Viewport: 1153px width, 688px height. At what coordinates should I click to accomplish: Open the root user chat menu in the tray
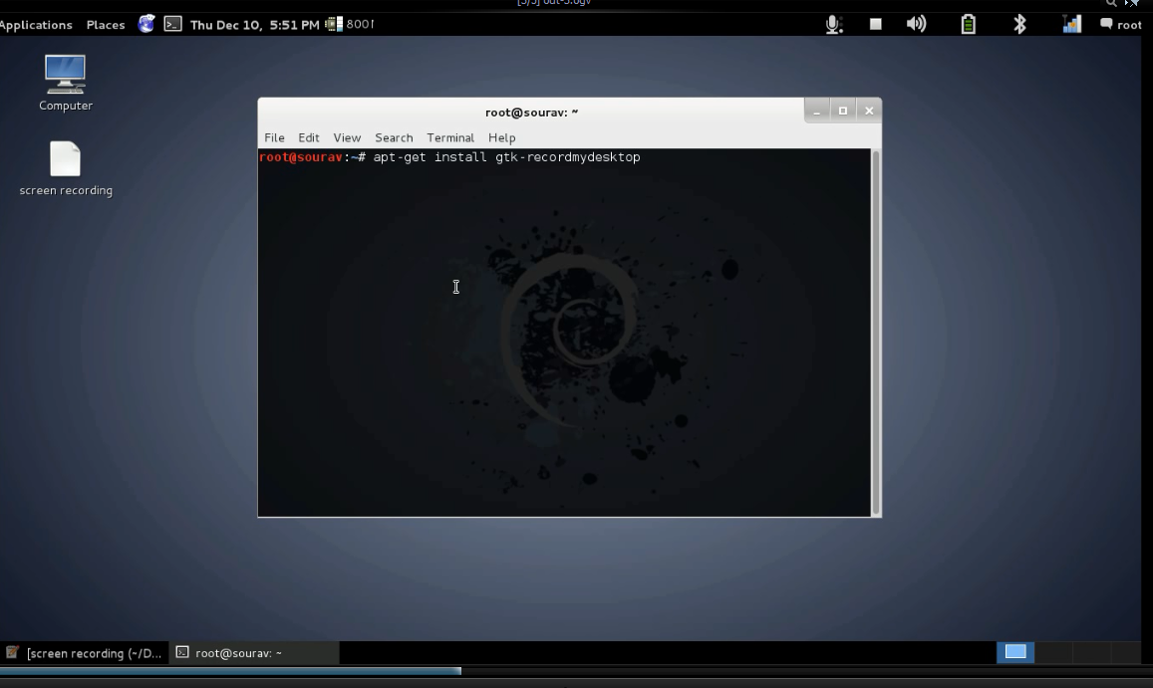click(1122, 23)
